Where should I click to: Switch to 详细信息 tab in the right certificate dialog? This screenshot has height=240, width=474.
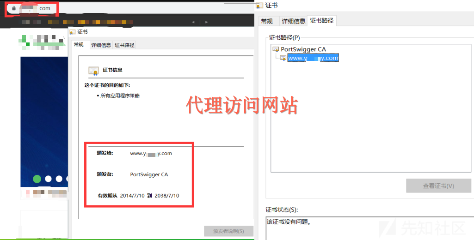pos(294,21)
